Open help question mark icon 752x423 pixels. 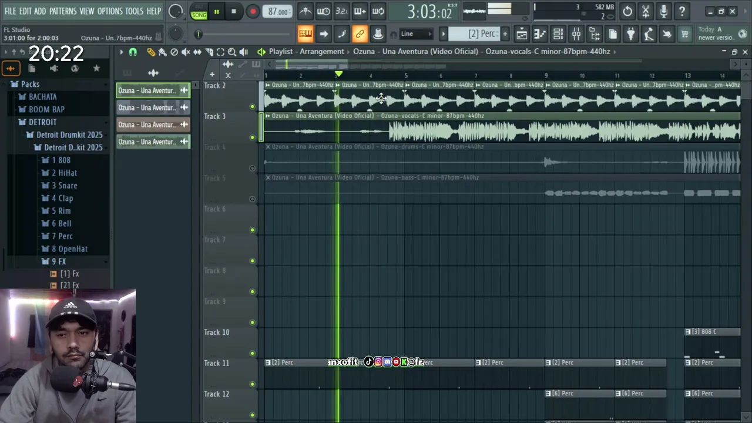point(682,11)
